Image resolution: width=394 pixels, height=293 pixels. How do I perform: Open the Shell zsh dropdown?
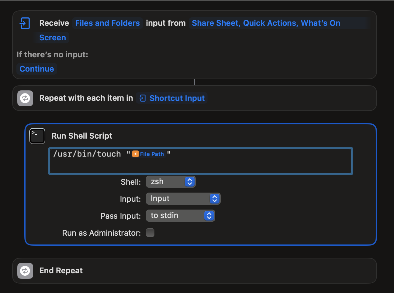tap(171, 182)
